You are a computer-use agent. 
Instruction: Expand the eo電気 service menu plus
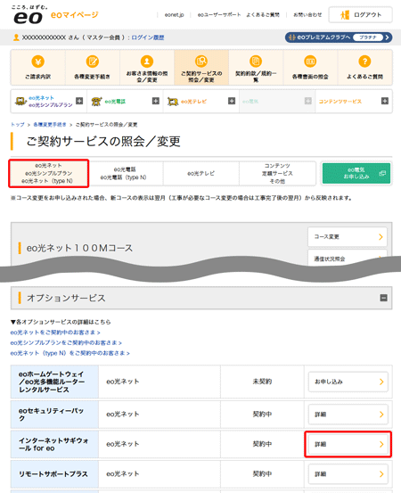(x=308, y=101)
